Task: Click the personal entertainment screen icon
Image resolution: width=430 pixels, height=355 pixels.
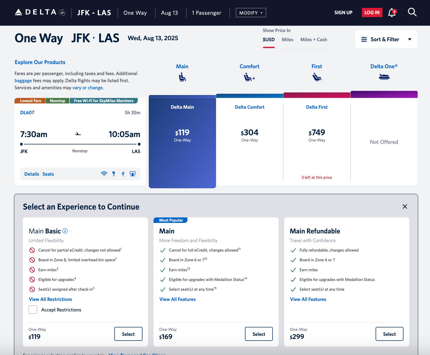Action: 133,174
